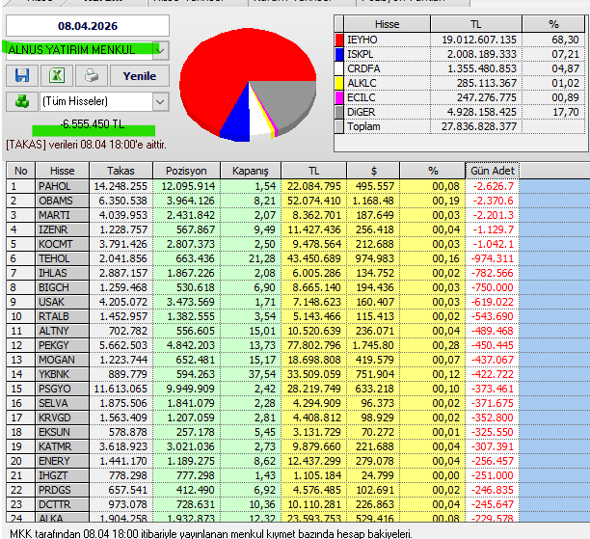Click the CRDFA name in summary table
This screenshot has width=590, height=539.
363,68
